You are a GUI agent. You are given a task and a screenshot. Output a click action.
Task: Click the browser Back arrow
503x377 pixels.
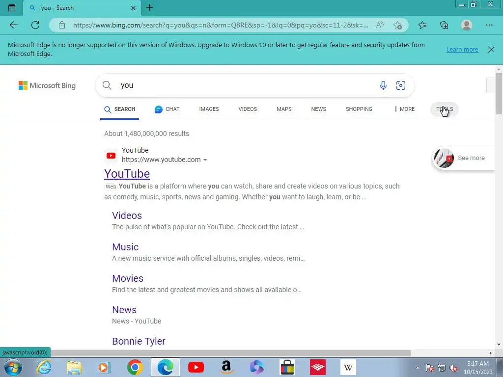13,25
